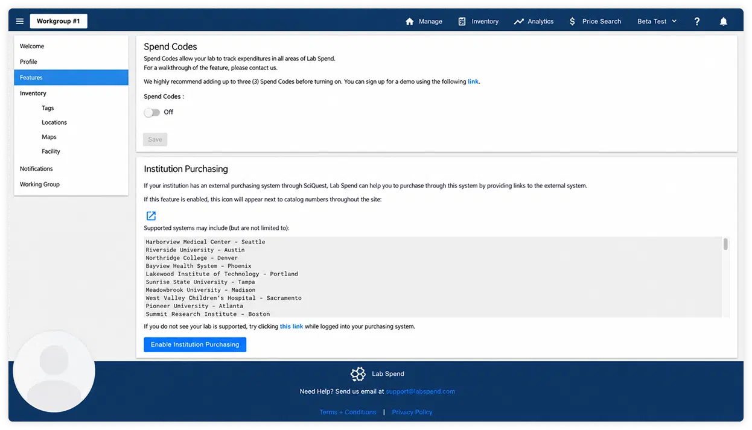Open the Workgroup #1 selector

(x=59, y=21)
